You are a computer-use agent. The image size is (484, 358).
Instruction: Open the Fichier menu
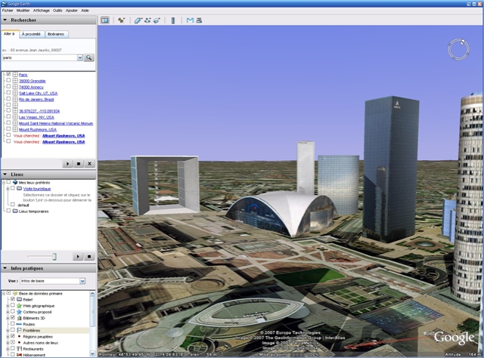pos(8,11)
